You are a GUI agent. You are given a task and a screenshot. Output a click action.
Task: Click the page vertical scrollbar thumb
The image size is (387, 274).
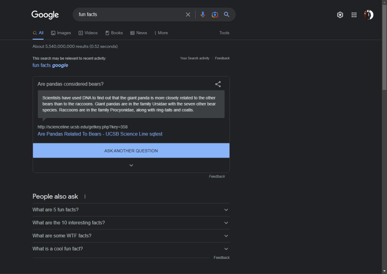coord(384,47)
